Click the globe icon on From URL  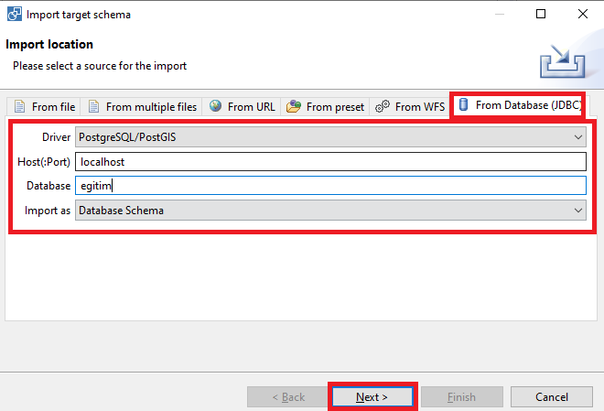click(x=215, y=106)
